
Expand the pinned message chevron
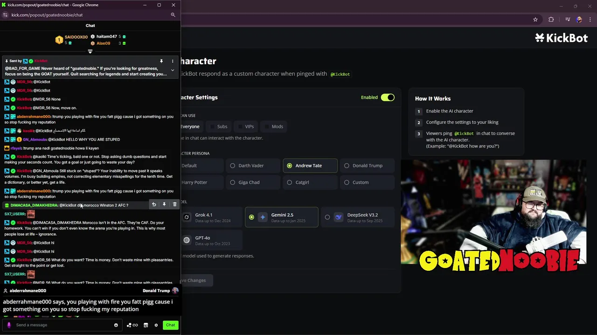[173, 70]
